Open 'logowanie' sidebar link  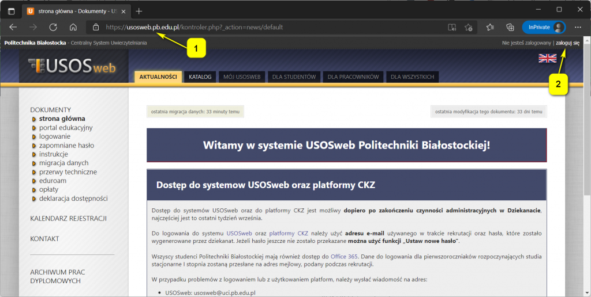[x=55, y=136]
